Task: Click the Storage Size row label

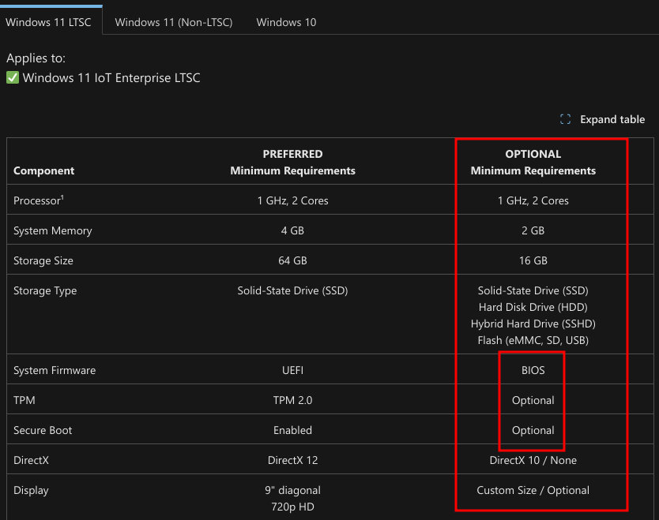Action: click(x=43, y=260)
